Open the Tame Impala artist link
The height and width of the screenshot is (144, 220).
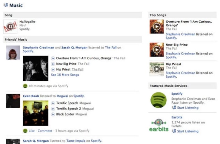pos(76,141)
